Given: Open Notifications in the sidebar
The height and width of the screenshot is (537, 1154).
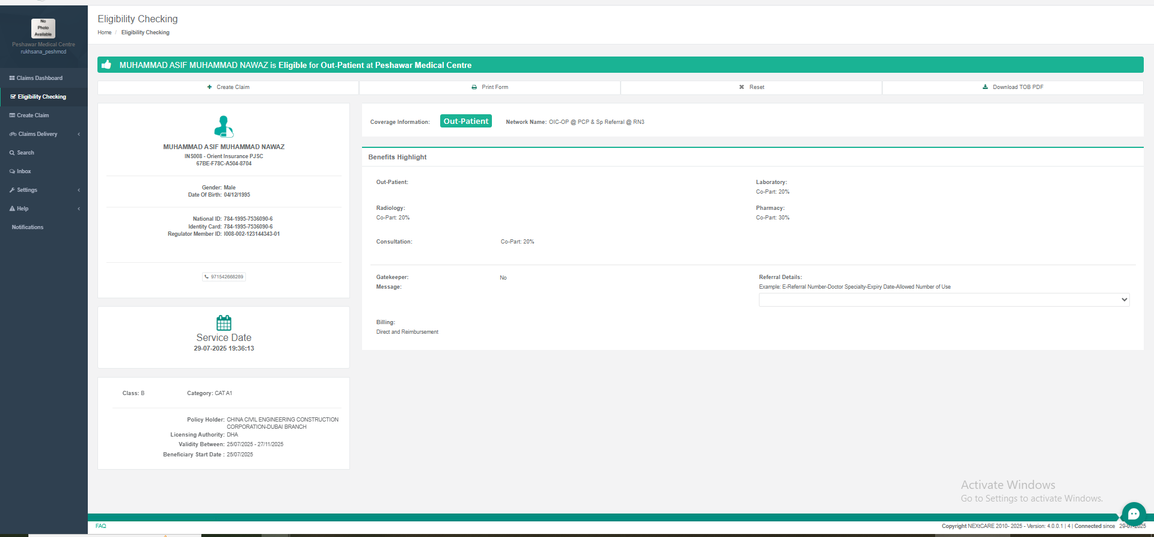Looking at the screenshot, I should click(x=28, y=227).
